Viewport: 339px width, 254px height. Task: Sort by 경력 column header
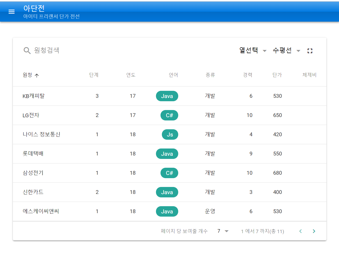click(248, 75)
